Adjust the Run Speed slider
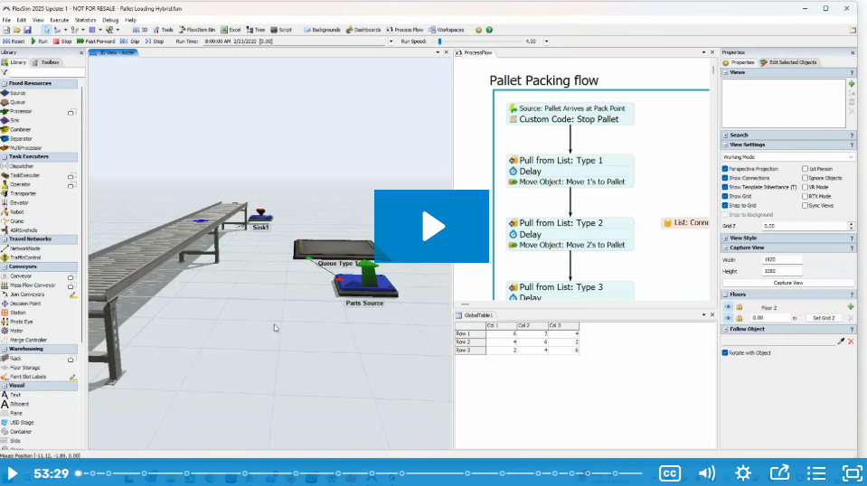This screenshot has width=867, height=486. 440,41
